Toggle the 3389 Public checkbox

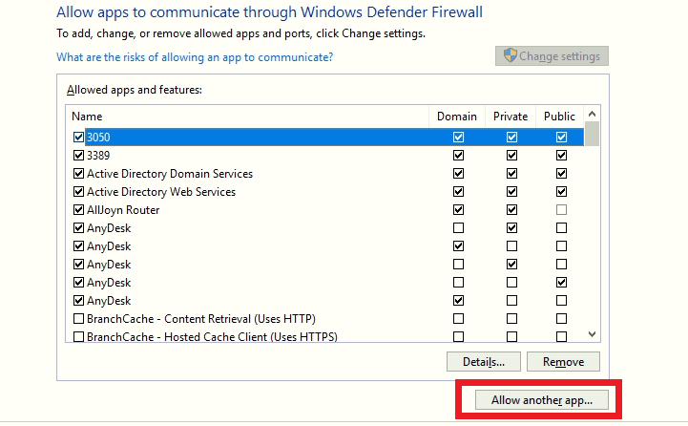561,156
